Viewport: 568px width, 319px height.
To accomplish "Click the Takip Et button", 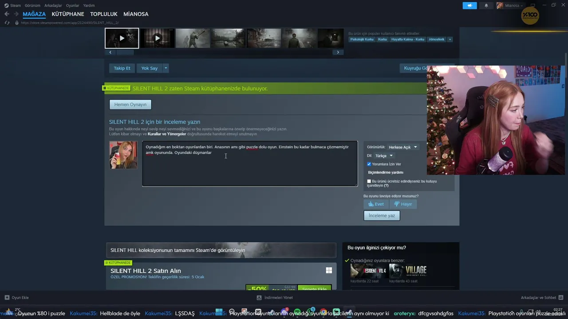I will click(x=122, y=68).
